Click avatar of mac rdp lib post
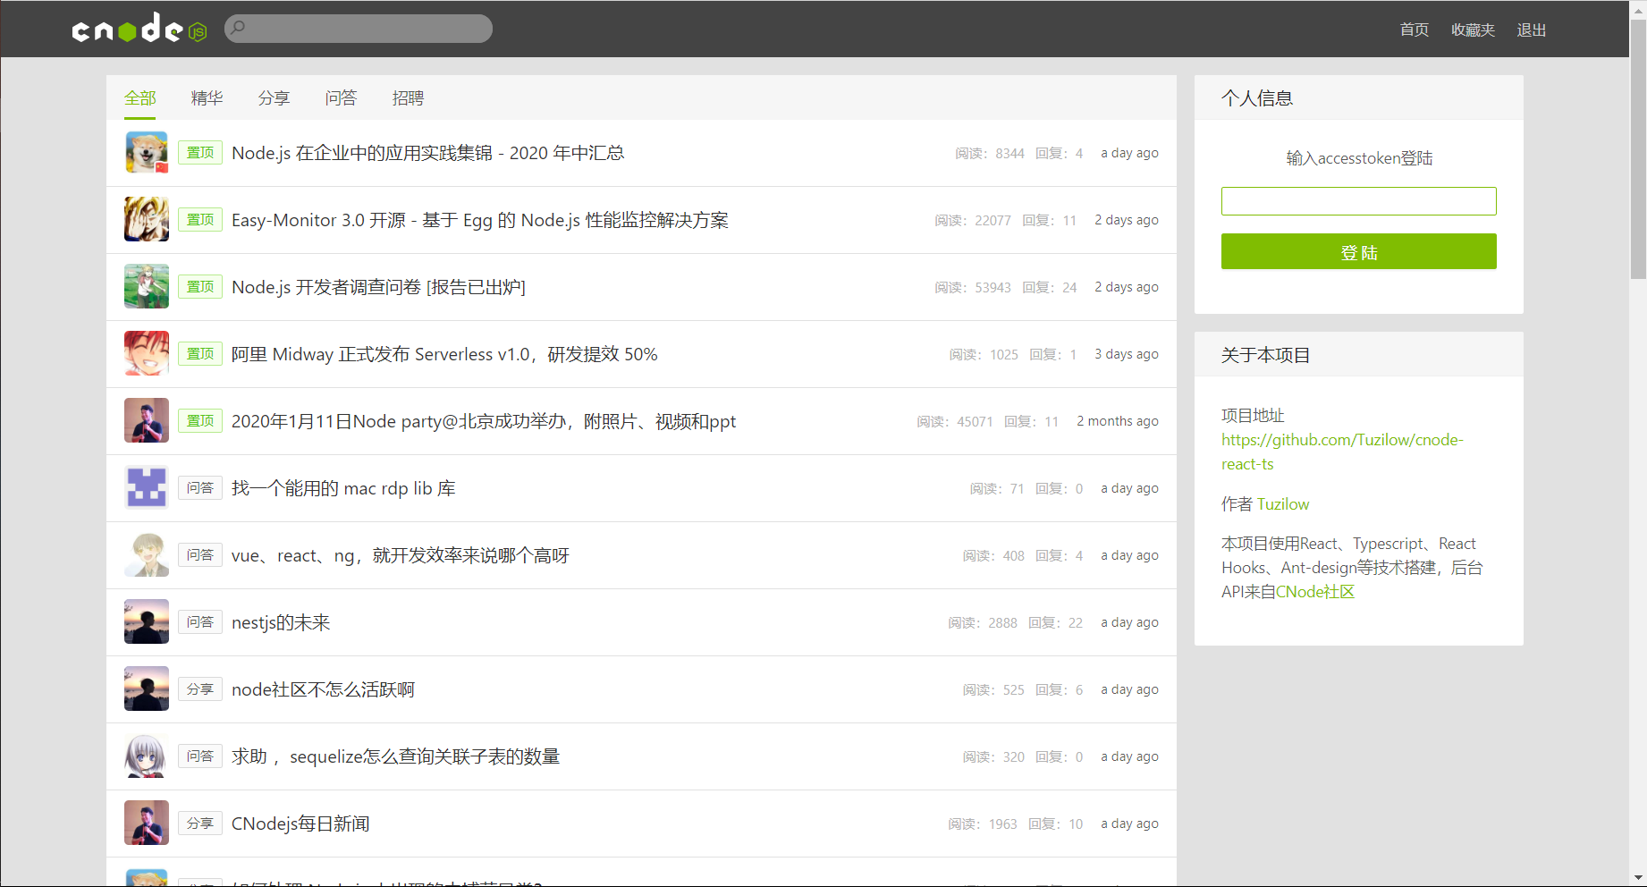Image resolution: width=1647 pixels, height=887 pixels. click(147, 487)
